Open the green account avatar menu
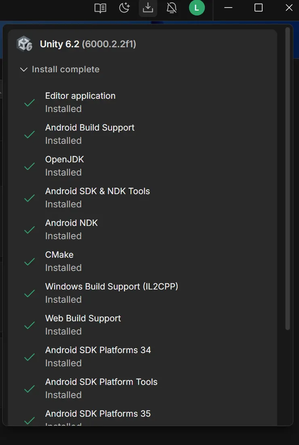Screen dimensions: 299x445 click(197, 8)
